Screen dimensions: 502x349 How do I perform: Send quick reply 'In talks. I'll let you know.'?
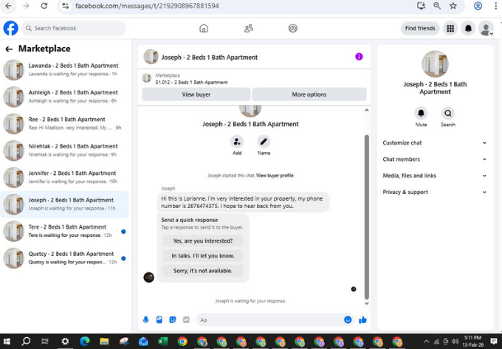[x=203, y=256]
